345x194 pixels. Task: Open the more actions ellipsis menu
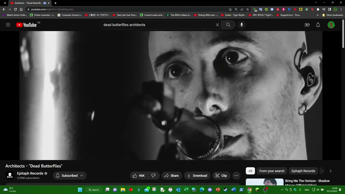pos(236,176)
